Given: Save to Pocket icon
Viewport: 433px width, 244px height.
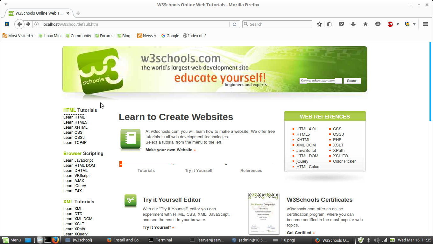Looking at the screenshot, I should pyautogui.click(x=341, y=24).
